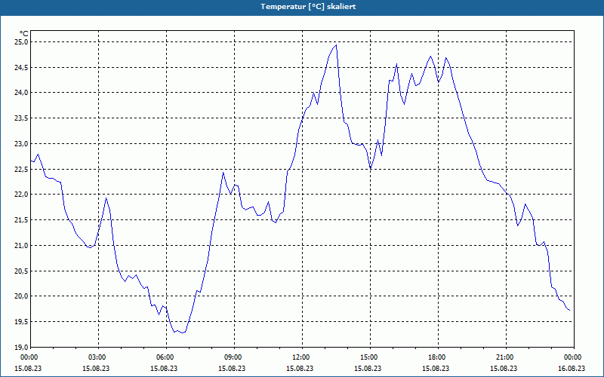Click the 03:00 time axis label

tap(99, 357)
